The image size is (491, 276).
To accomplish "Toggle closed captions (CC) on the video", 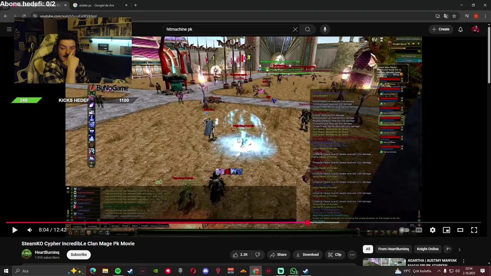I will tap(419, 230).
